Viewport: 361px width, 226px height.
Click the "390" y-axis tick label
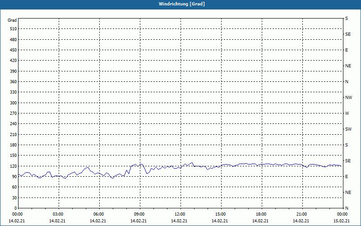(x=14, y=71)
